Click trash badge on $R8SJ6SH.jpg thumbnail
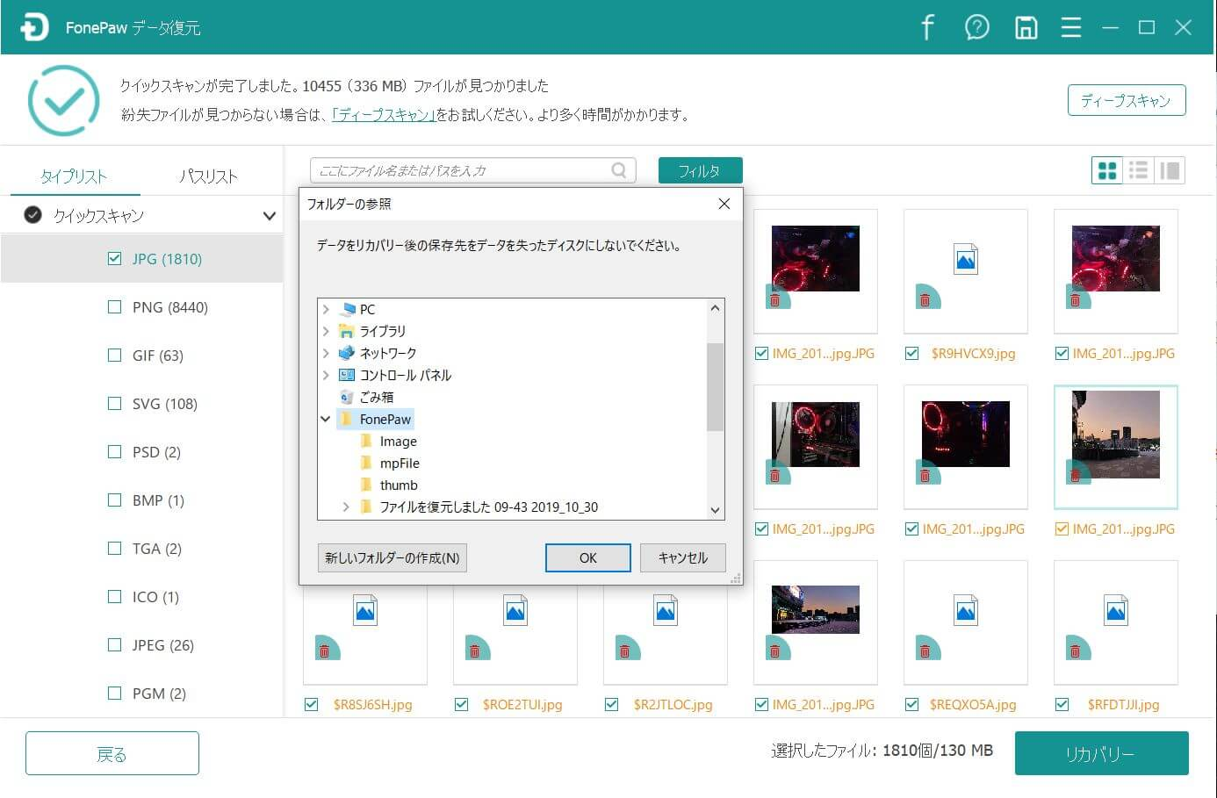 click(326, 649)
